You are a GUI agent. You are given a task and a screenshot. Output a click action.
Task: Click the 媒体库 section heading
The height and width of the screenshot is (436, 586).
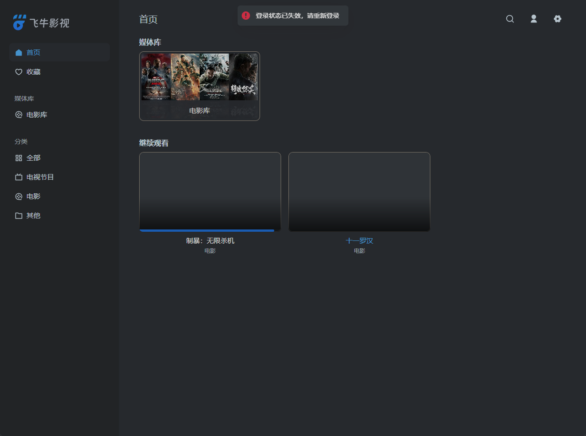[x=150, y=43]
